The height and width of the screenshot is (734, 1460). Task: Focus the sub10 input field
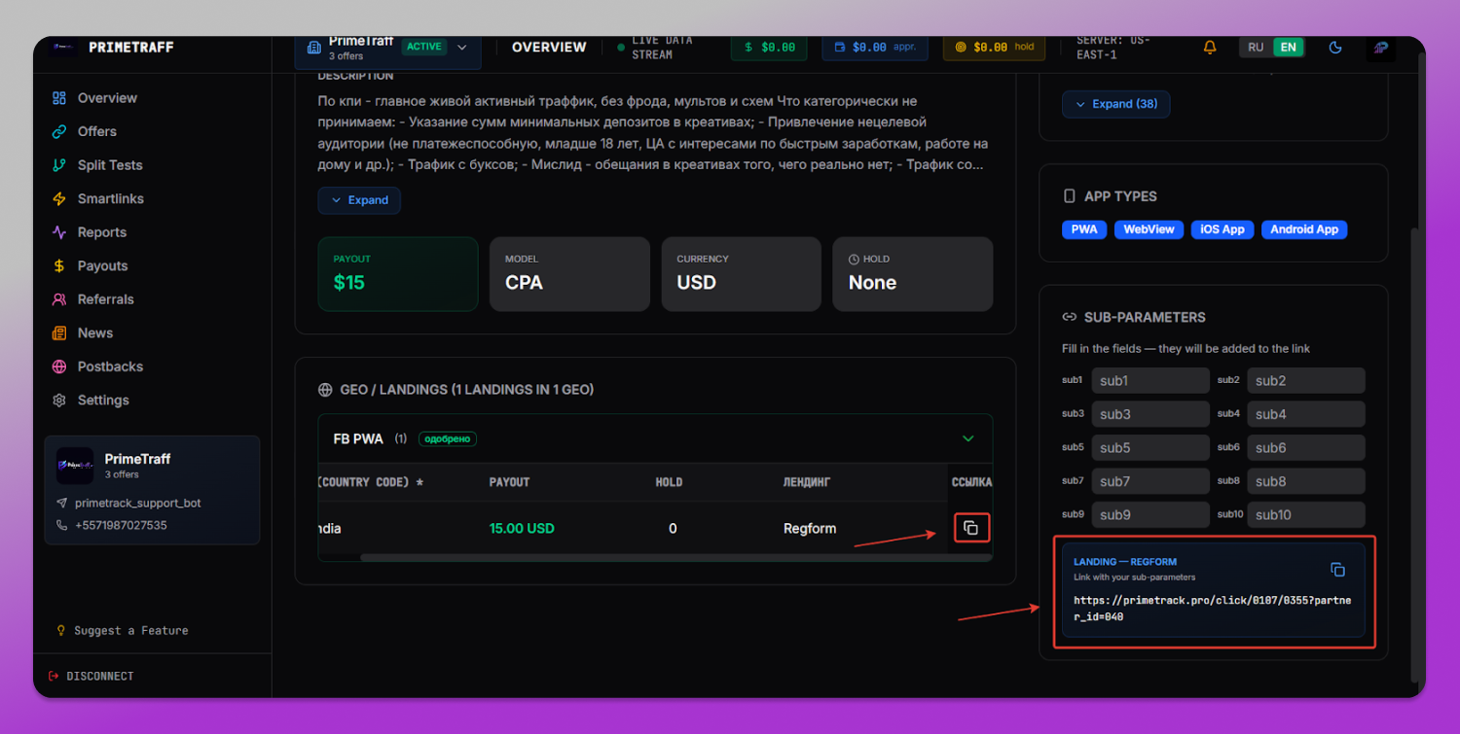(x=1306, y=515)
